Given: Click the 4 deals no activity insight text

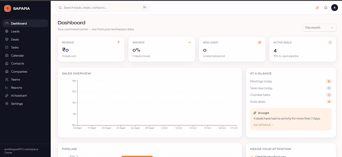Looking at the screenshot, I should click(287, 119).
